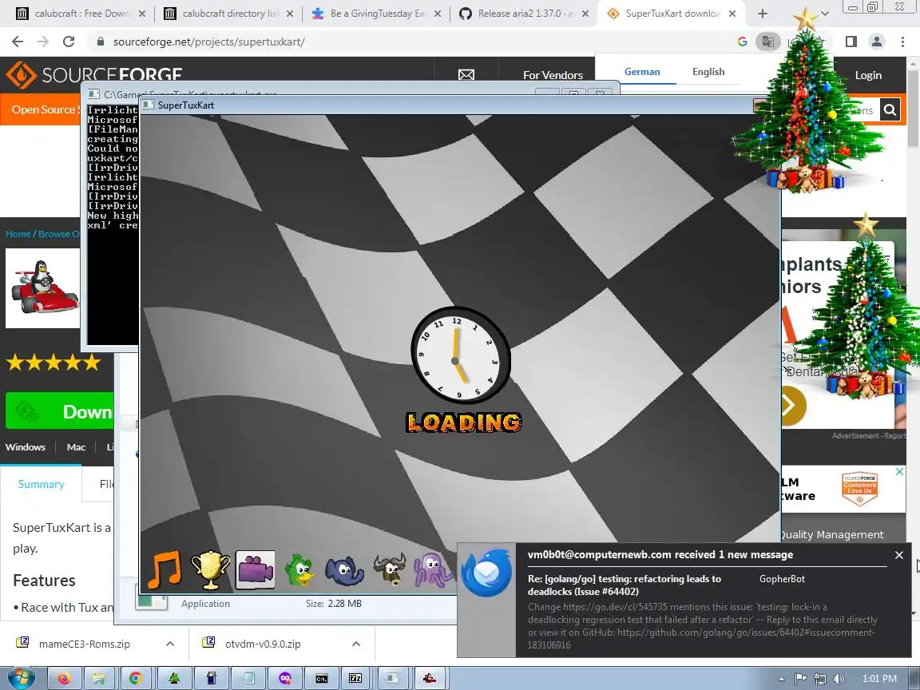Switch to Chrome in the taskbar

pos(136,678)
